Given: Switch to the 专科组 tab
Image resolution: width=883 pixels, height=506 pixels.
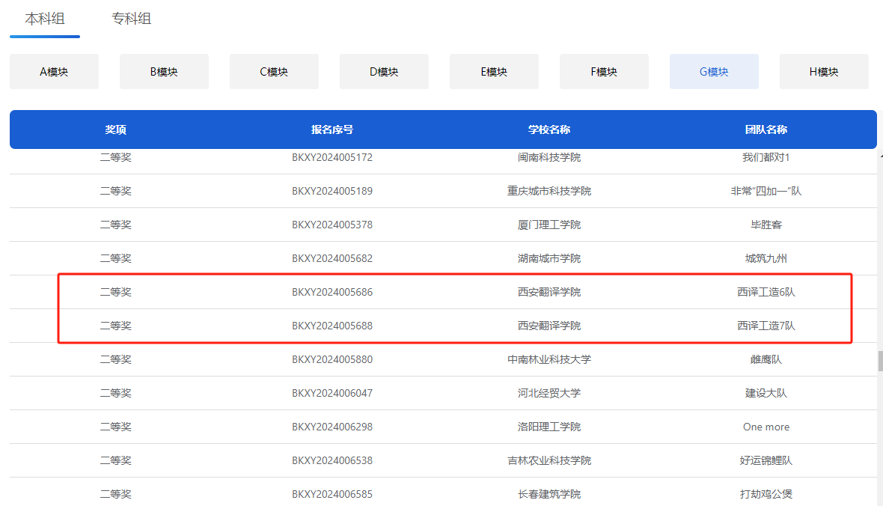Looking at the screenshot, I should point(132,19).
